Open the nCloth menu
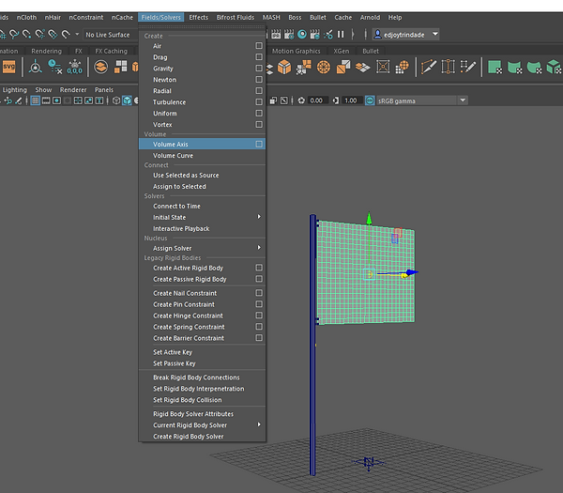 click(26, 17)
